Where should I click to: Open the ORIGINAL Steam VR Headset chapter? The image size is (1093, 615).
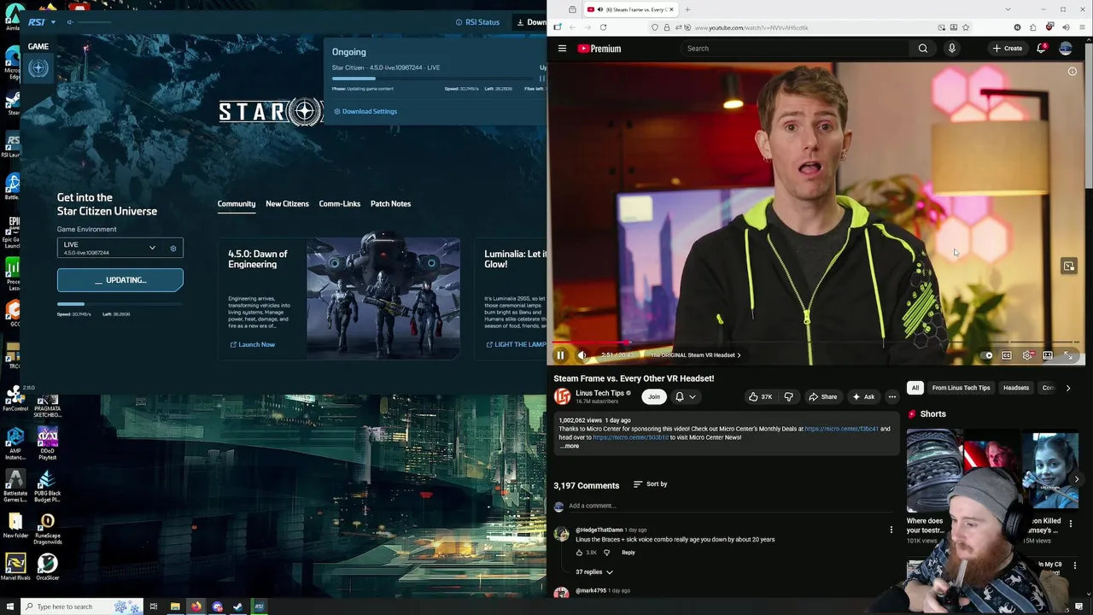click(x=695, y=355)
